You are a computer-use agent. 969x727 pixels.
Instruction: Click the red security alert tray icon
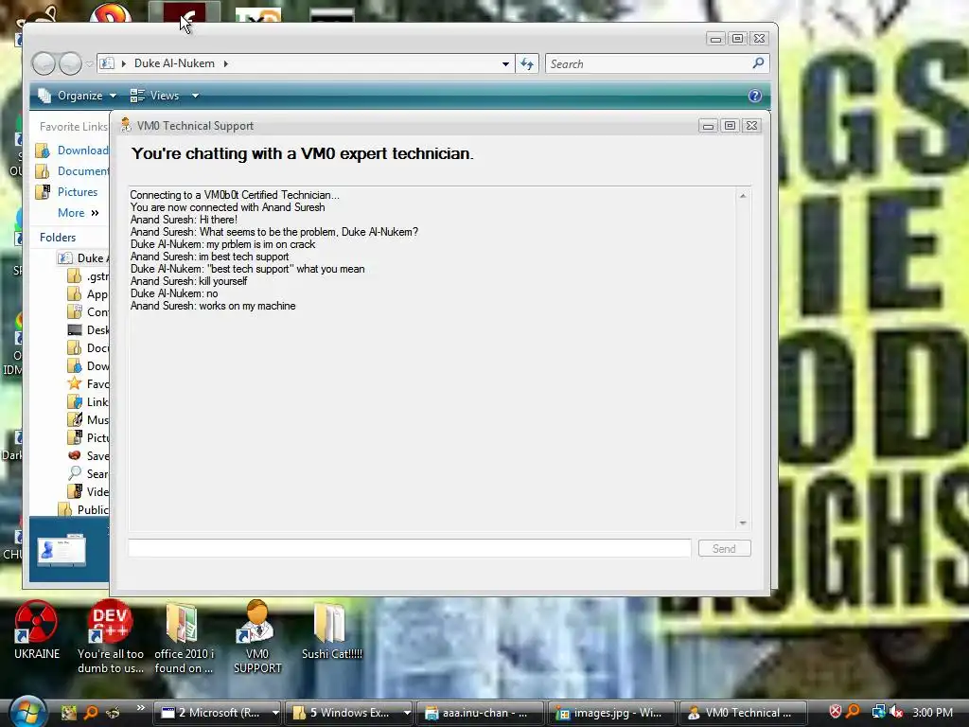click(835, 712)
